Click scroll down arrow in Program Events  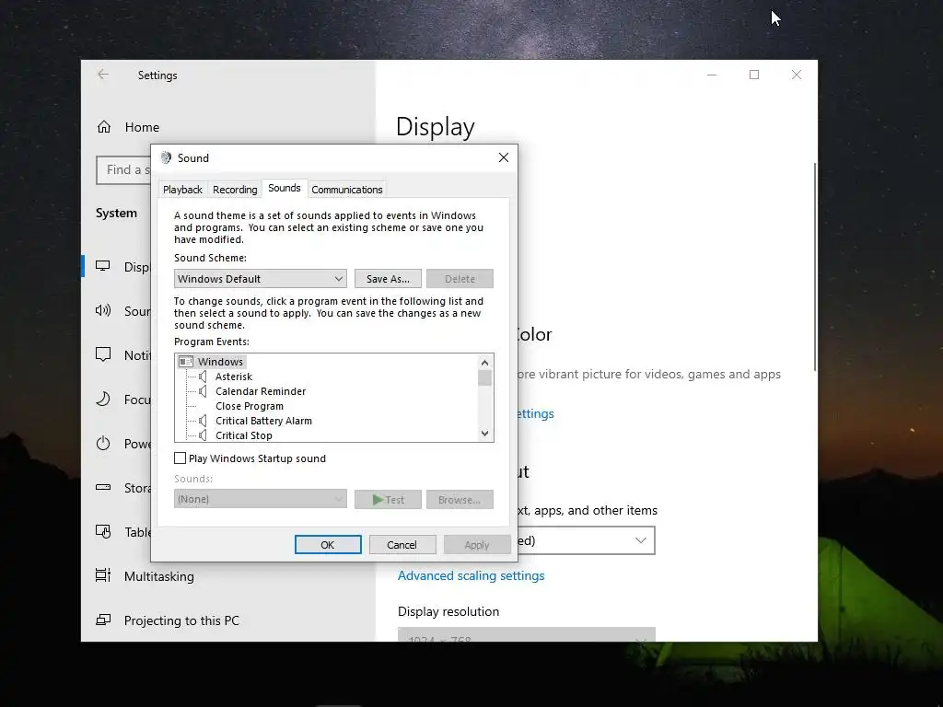484,434
